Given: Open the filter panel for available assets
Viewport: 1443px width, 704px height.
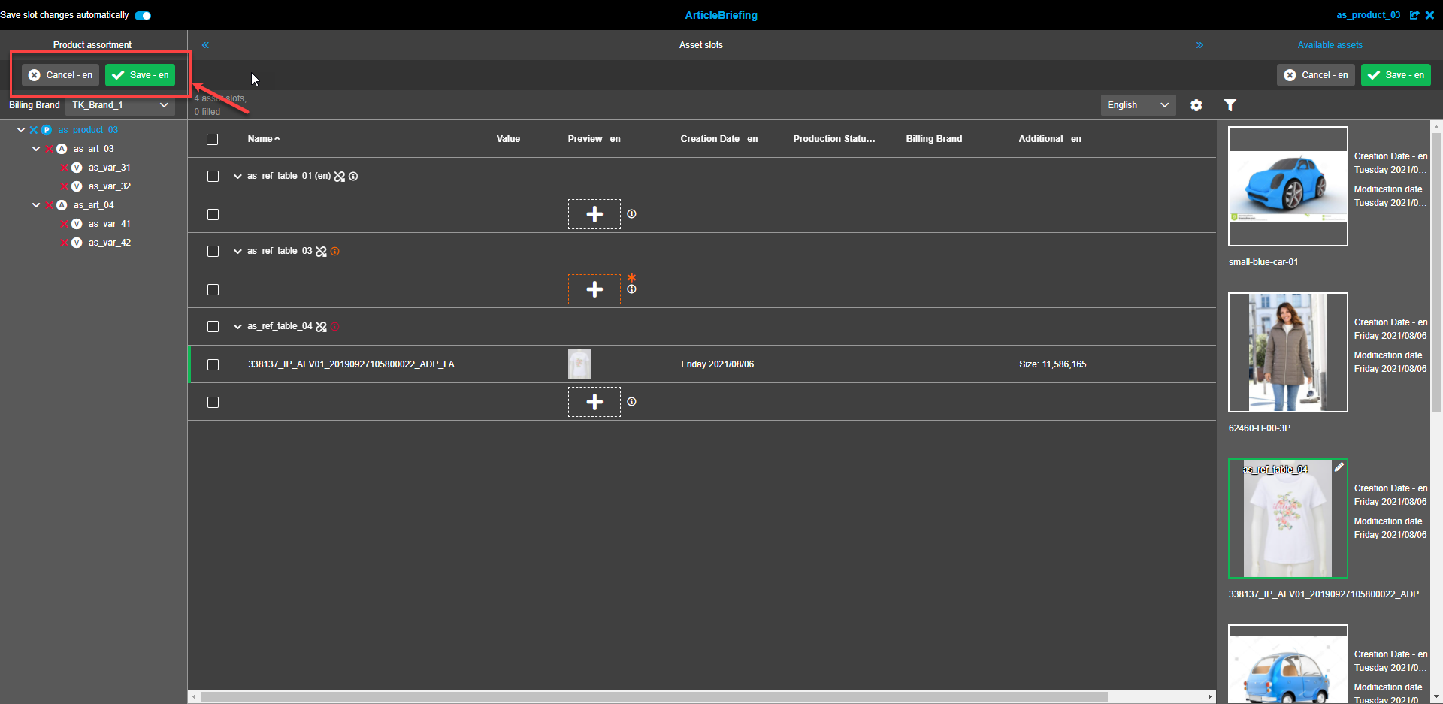Looking at the screenshot, I should 1230,105.
